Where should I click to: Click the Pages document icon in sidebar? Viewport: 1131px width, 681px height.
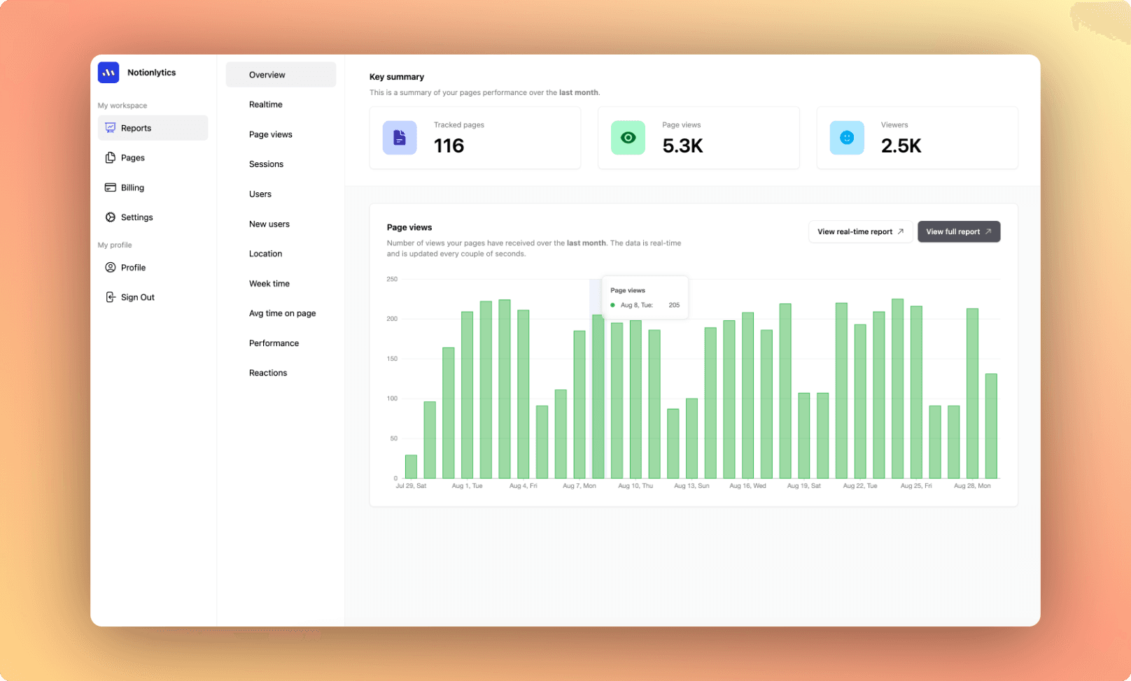110,158
